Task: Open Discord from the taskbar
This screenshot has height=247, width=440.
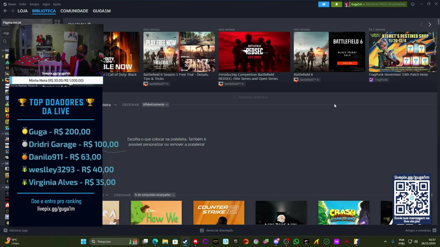Action: pos(276,242)
